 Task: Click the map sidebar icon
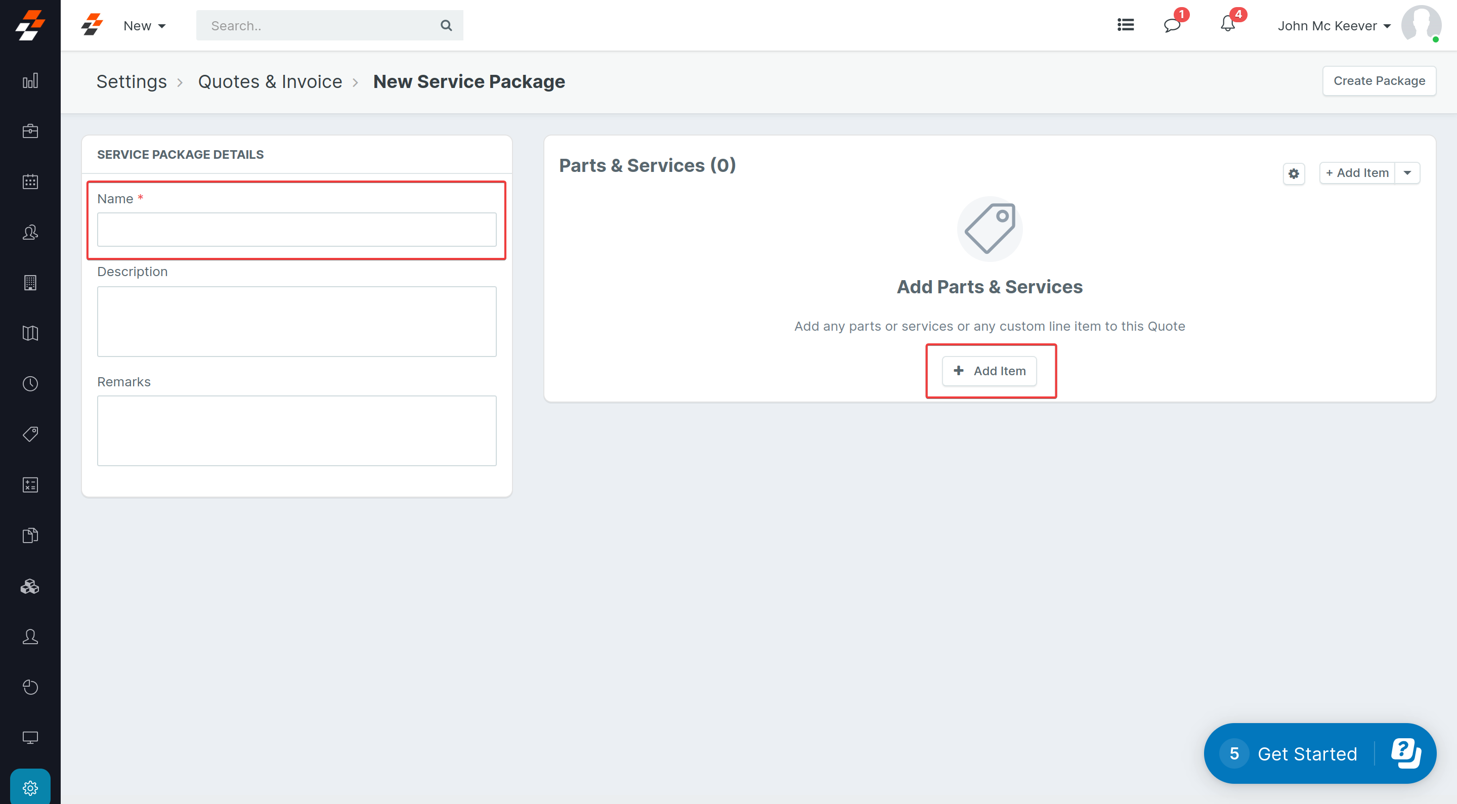pos(30,333)
